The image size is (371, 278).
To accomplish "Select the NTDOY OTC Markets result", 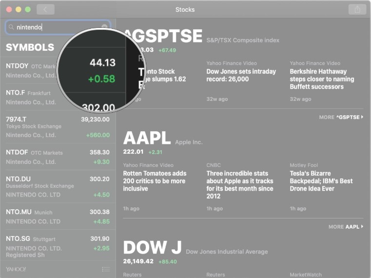I will pos(58,70).
